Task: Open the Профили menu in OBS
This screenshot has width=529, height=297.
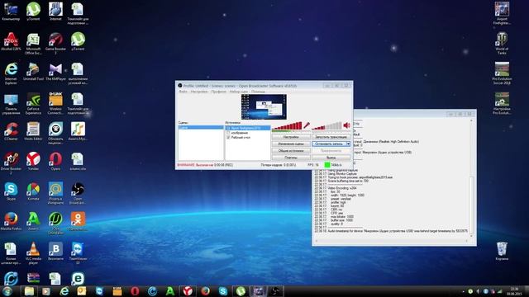Action: click(218, 92)
